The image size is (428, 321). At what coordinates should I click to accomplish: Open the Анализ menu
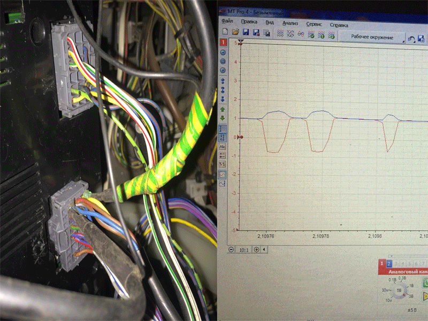(x=289, y=24)
